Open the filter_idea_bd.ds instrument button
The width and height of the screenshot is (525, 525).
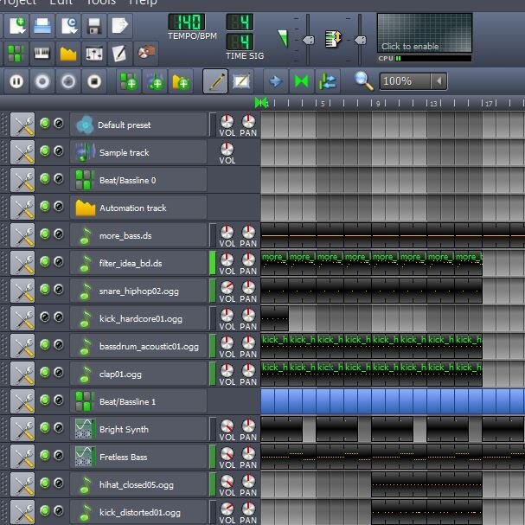coord(138,263)
